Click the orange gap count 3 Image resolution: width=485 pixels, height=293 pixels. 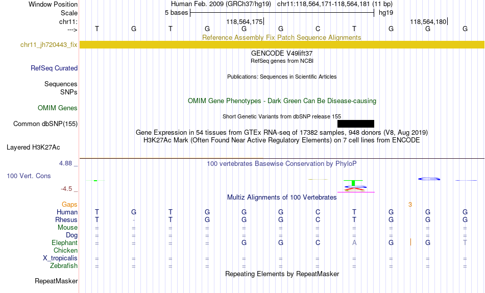[x=410, y=205]
